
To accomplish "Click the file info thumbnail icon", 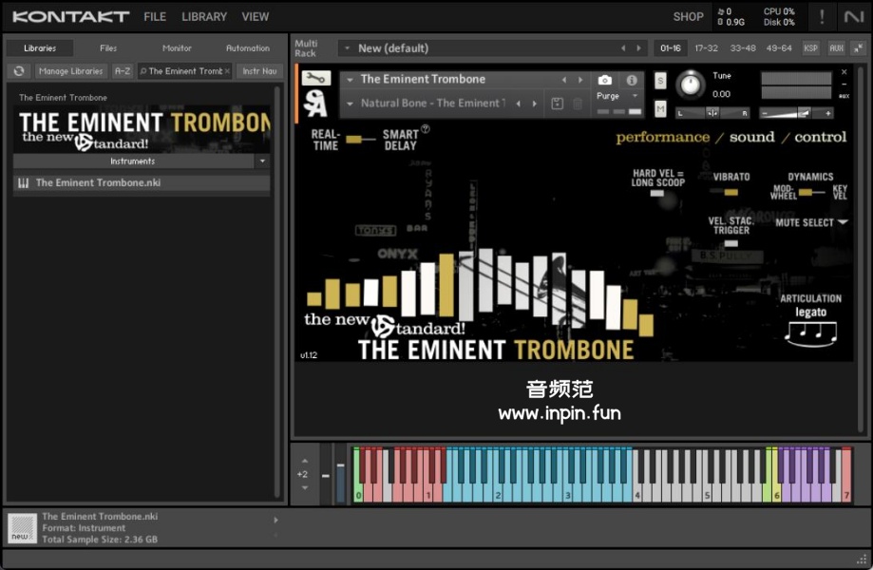I will [x=22, y=527].
